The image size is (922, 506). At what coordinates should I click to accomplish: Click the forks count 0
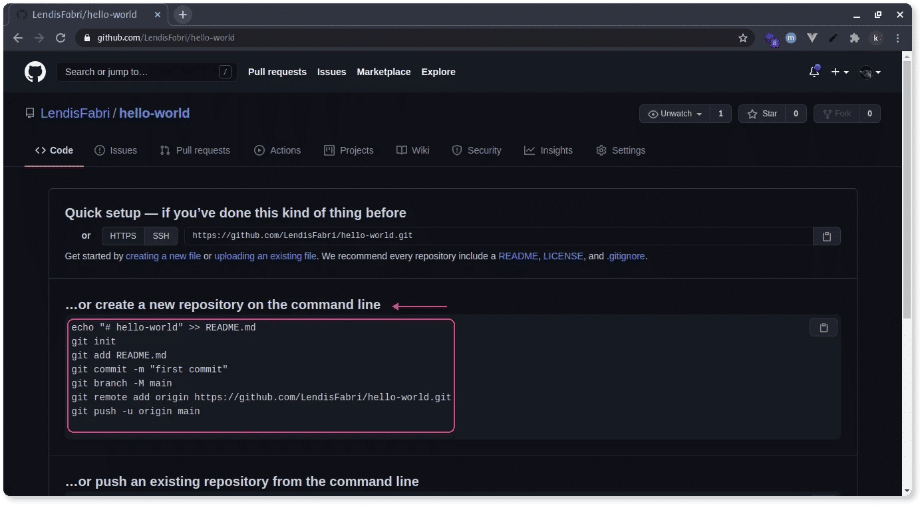click(x=869, y=114)
